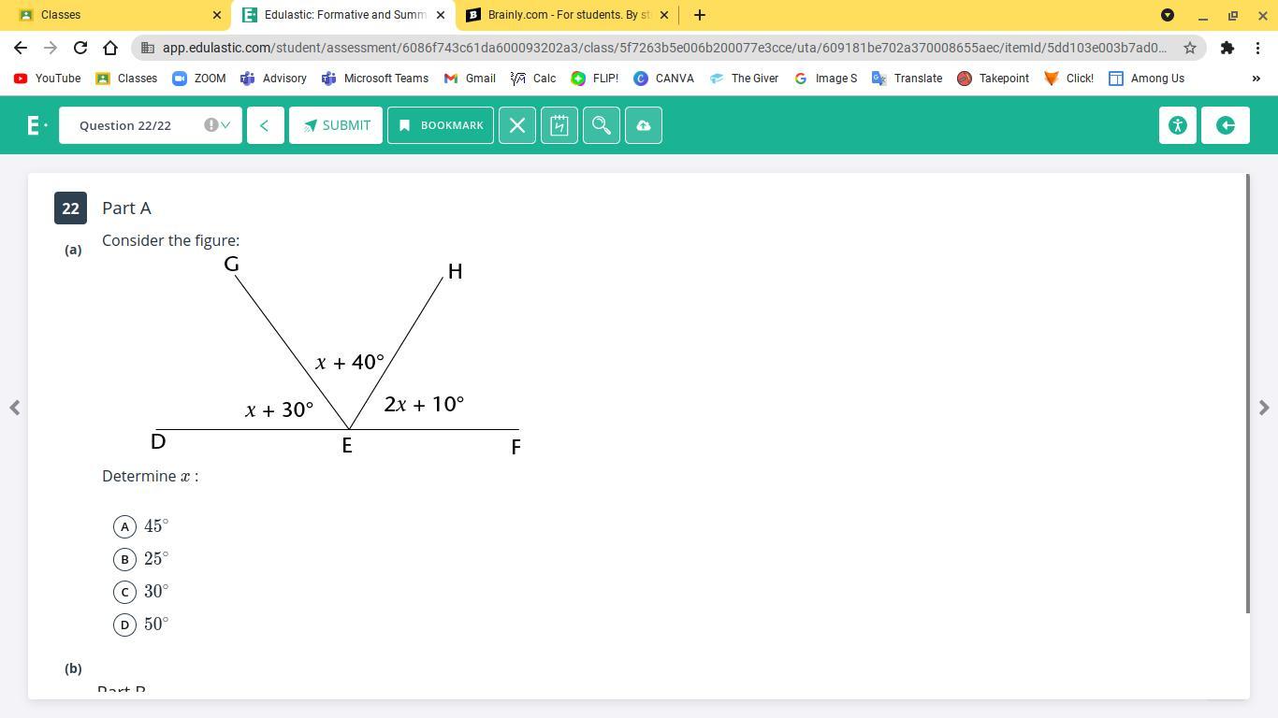Pick answer C, 30 degrees
This screenshot has height=718, width=1278.
(x=124, y=592)
